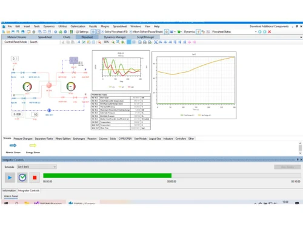Select the Indicators palette tab

[168, 139]
